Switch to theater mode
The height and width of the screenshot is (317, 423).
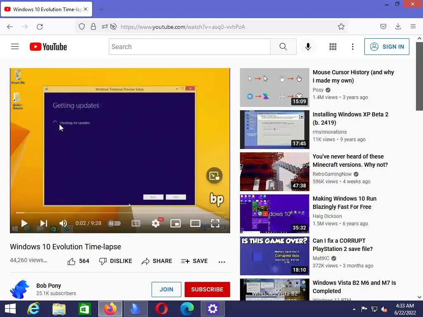pos(195,223)
